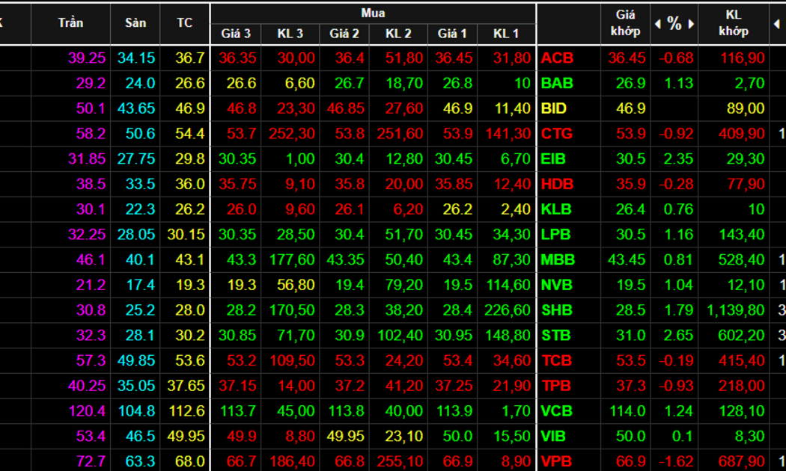Sort by the Trần column header
Viewport: 786px width, 471px height.
pyautogui.click(x=70, y=22)
